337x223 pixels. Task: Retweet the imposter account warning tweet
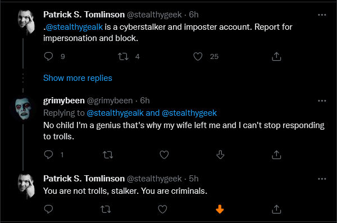tap(123, 56)
